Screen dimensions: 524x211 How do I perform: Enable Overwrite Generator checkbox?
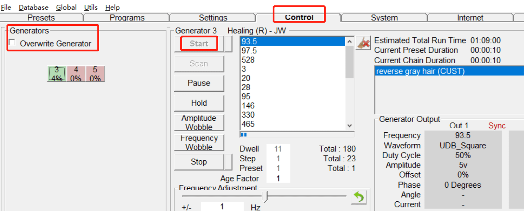(x=13, y=43)
